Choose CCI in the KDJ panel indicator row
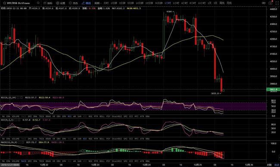The height and width of the screenshot is (167, 280). (x=131, y=139)
